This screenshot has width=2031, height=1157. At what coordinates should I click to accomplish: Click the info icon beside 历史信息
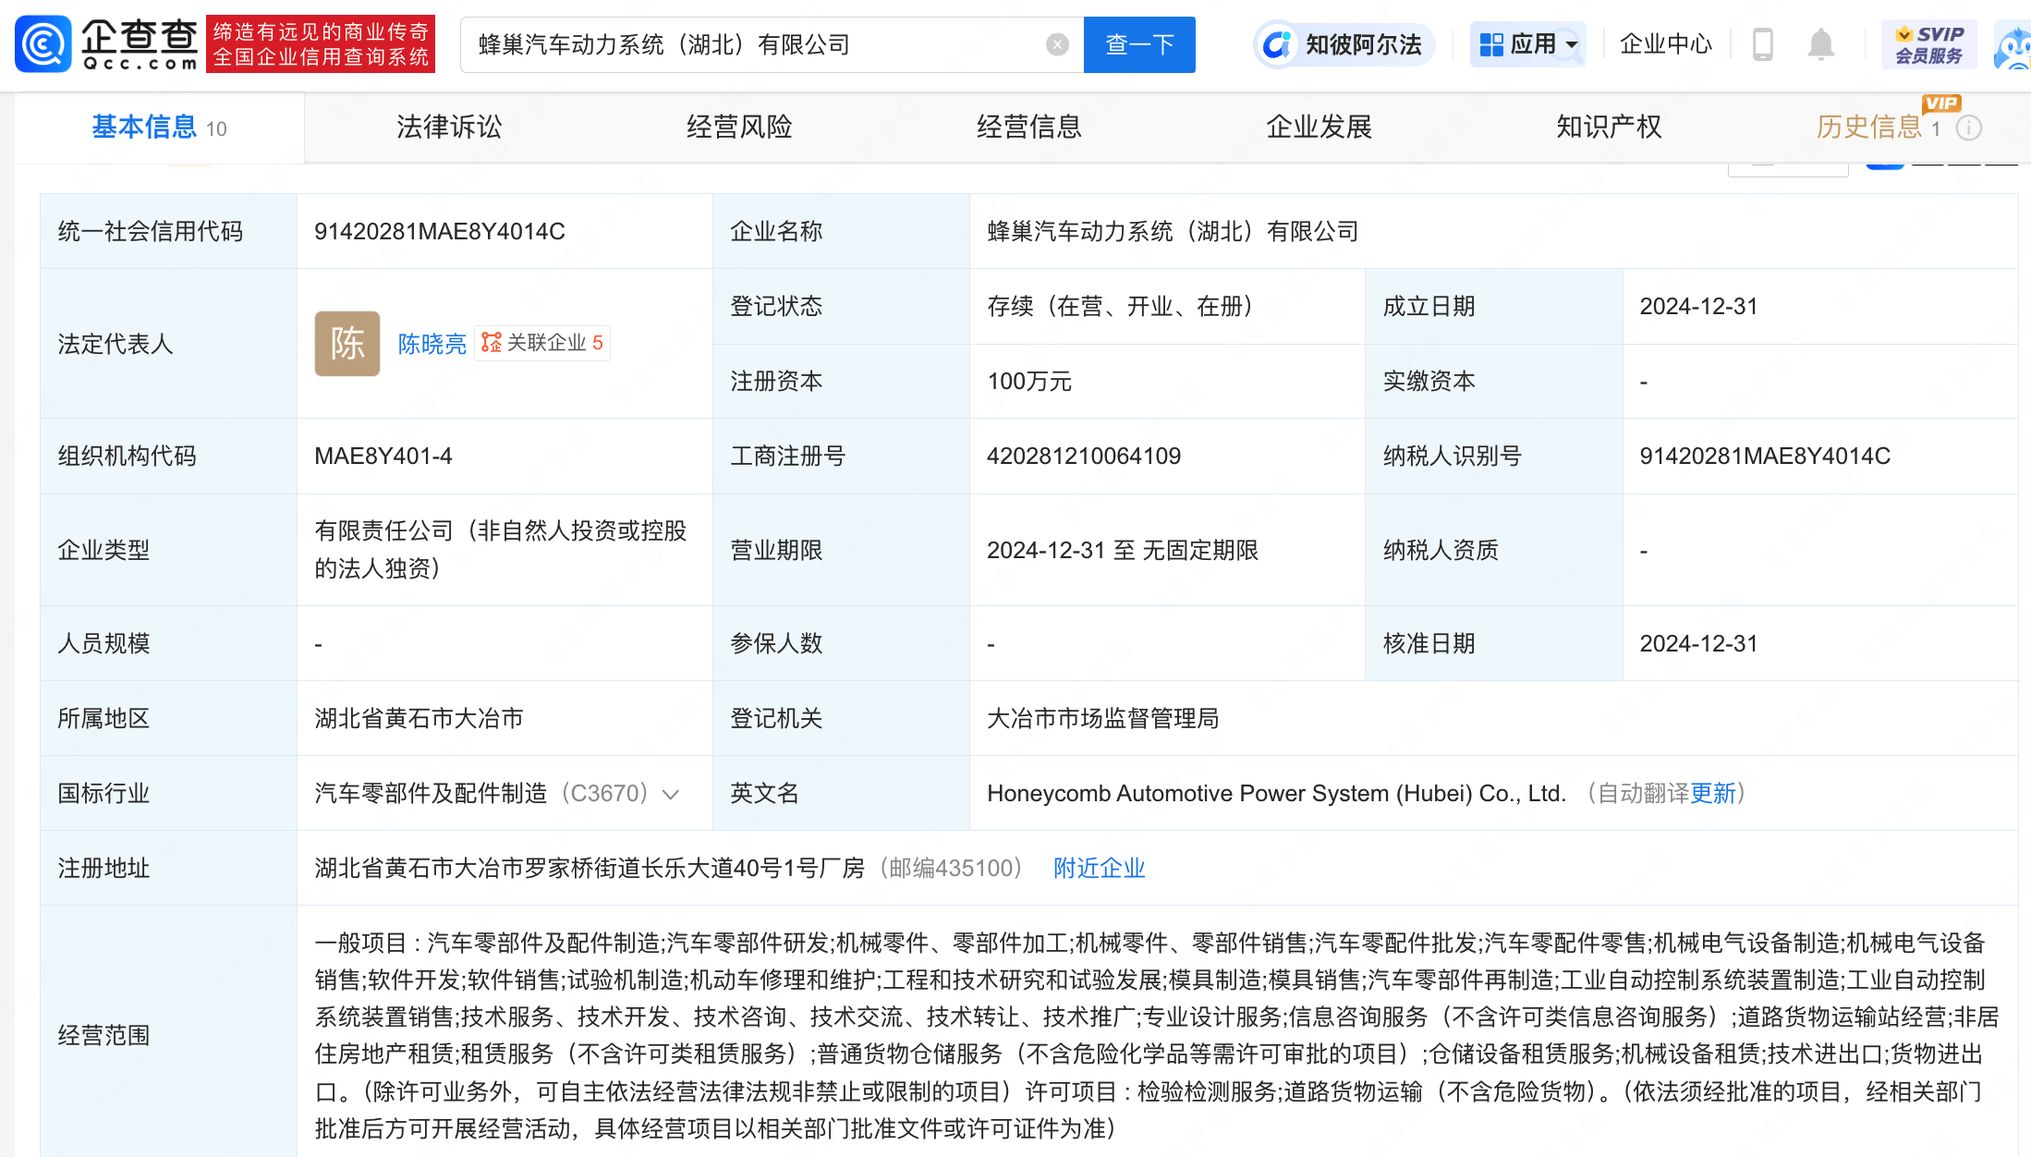1969,128
